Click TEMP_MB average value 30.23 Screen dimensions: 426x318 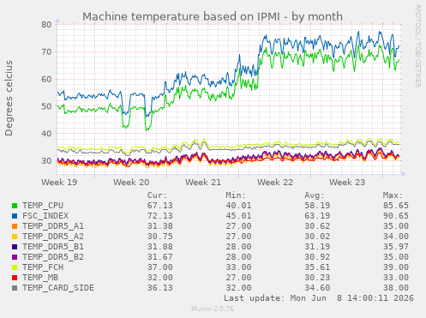click(x=317, y=278)
